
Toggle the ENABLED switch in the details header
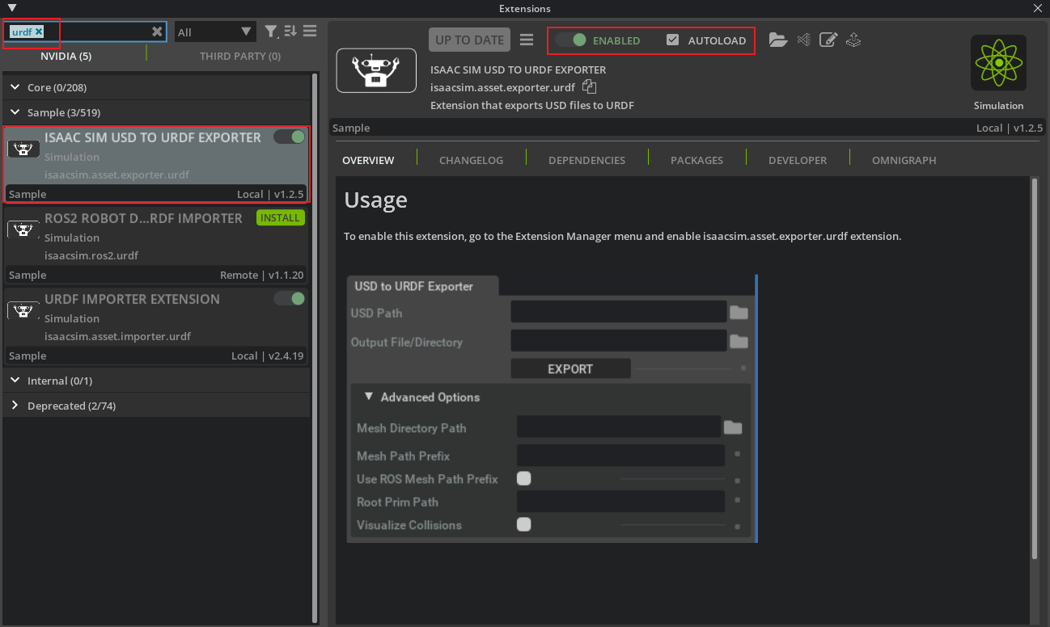point(570,40)
